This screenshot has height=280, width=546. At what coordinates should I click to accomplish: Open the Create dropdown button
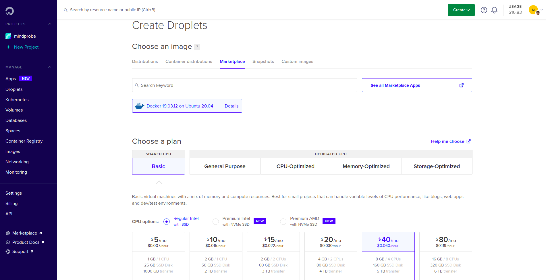(461, 10)
